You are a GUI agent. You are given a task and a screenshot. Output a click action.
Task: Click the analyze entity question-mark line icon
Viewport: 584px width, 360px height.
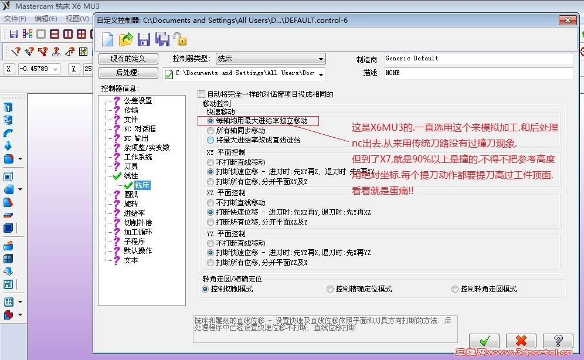point(16,52)
